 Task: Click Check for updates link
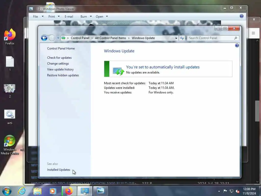point(59,58)
